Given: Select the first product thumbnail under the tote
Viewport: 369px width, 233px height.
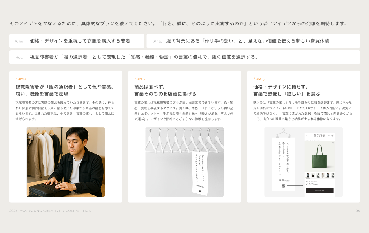Looking at the screenshot, I should [308, 175].
